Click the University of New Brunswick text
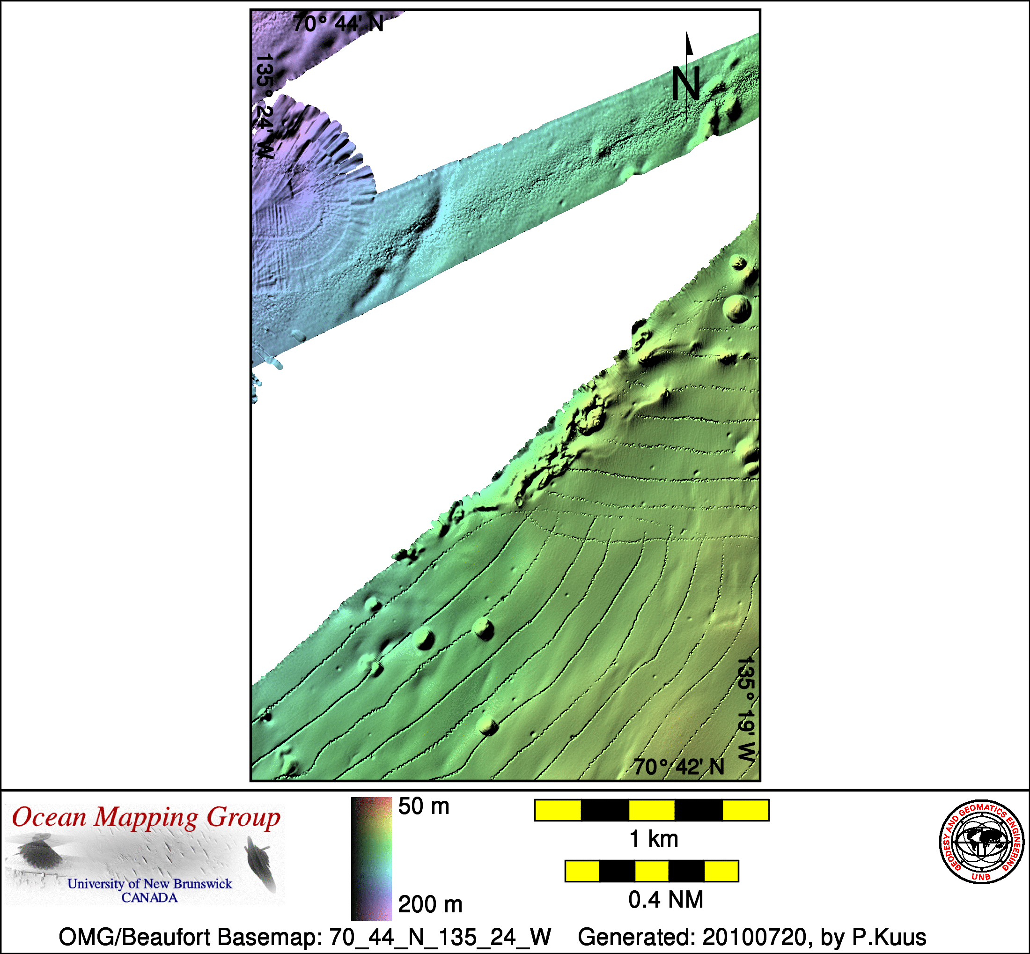 (x=150, y=884)
